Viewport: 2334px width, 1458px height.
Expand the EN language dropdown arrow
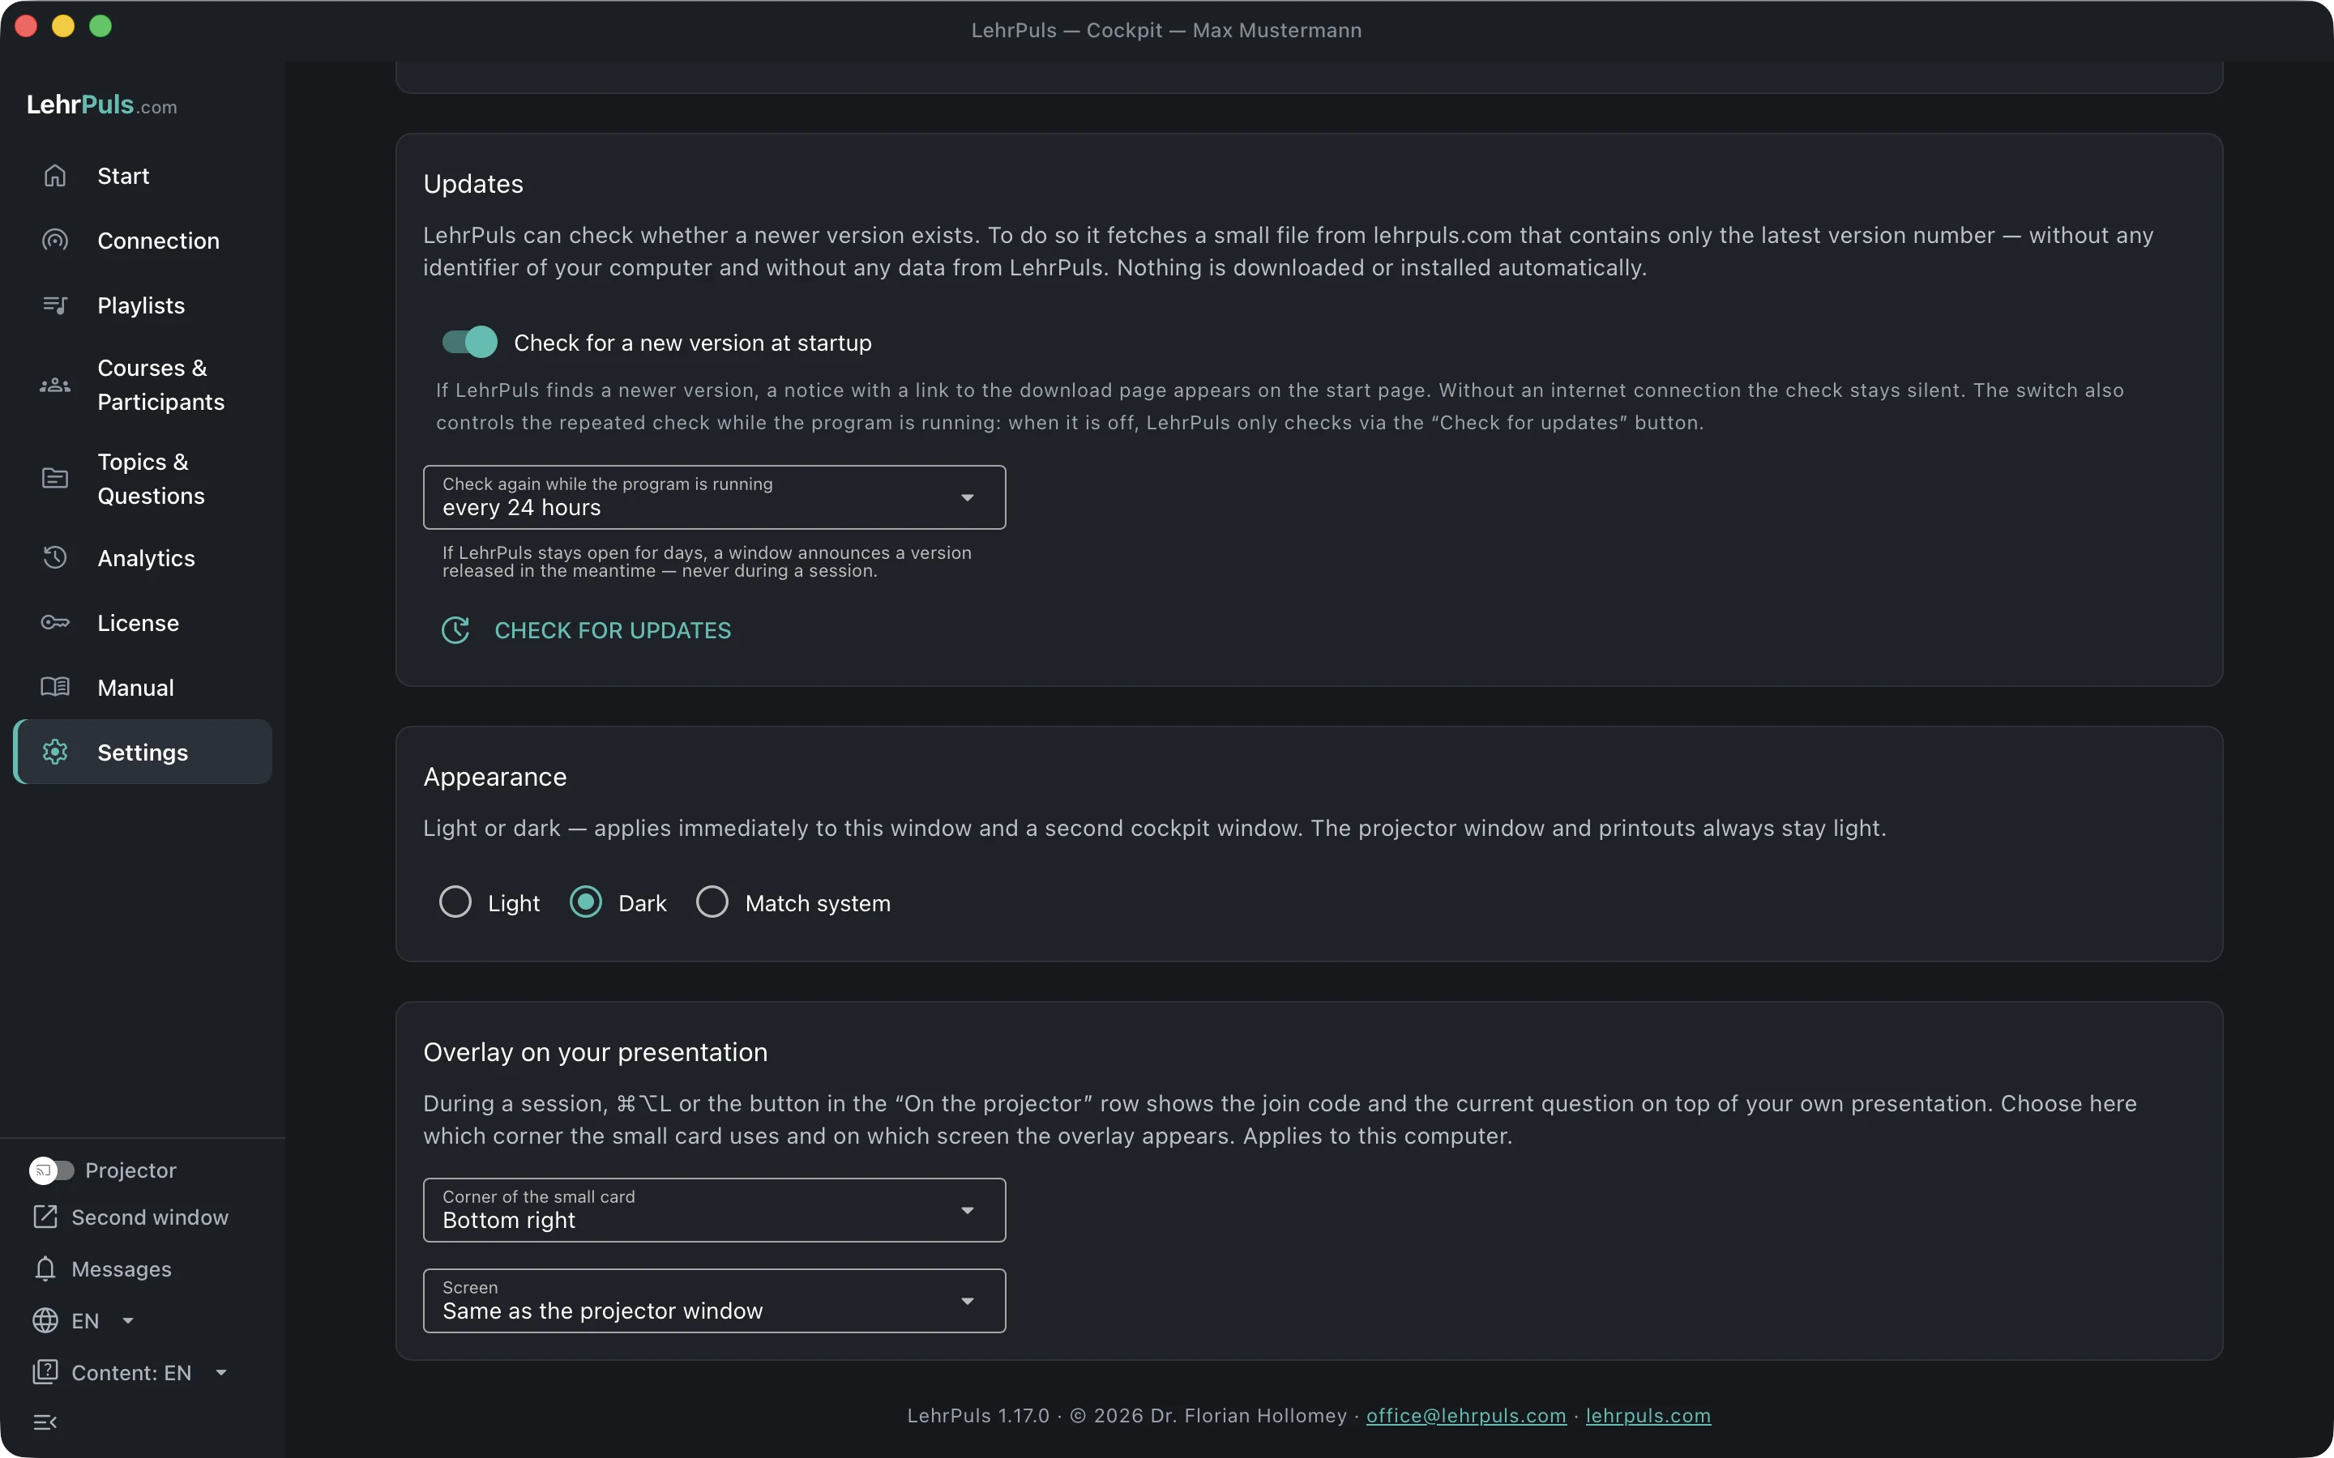pyautogui.click(x=127, y=1321)
